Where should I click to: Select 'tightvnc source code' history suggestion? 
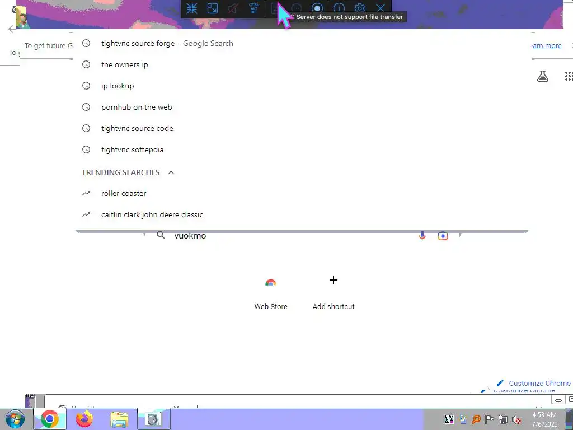point(302,128)
